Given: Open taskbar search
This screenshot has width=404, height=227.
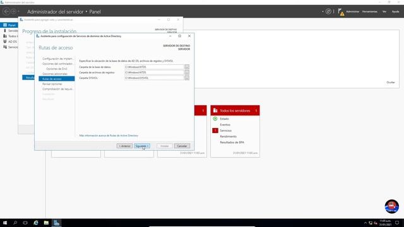Looking at the screenshot, I should (15, 223).
